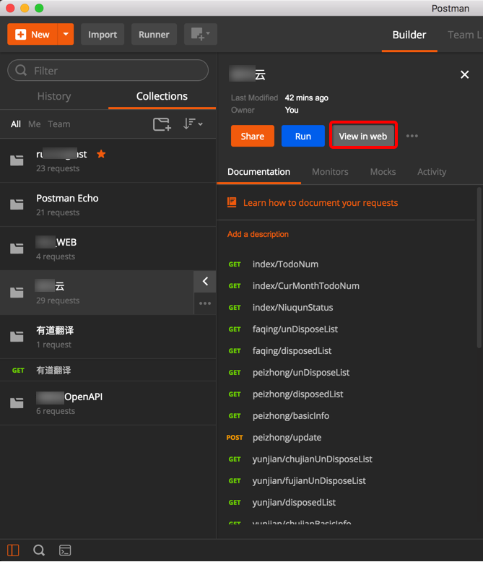Viewport: 483px width, 562px height.
Task: Open the POST peizhong/update request
Action: click(287, 438)
